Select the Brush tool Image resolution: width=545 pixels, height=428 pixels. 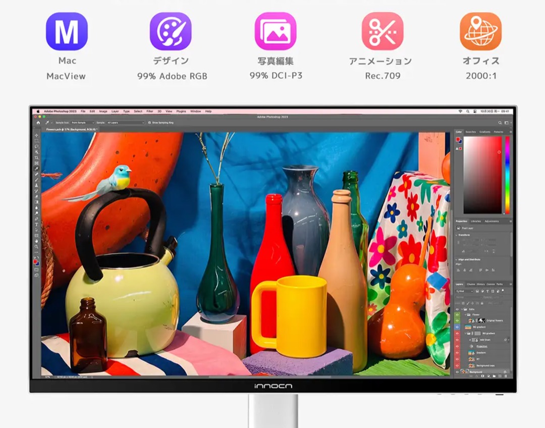[x=36, y=180]
